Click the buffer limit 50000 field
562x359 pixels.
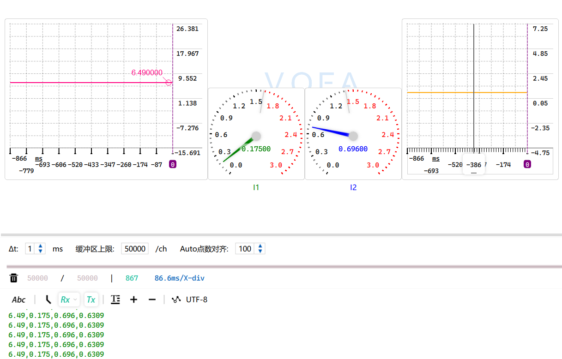(x=135, y=249)
